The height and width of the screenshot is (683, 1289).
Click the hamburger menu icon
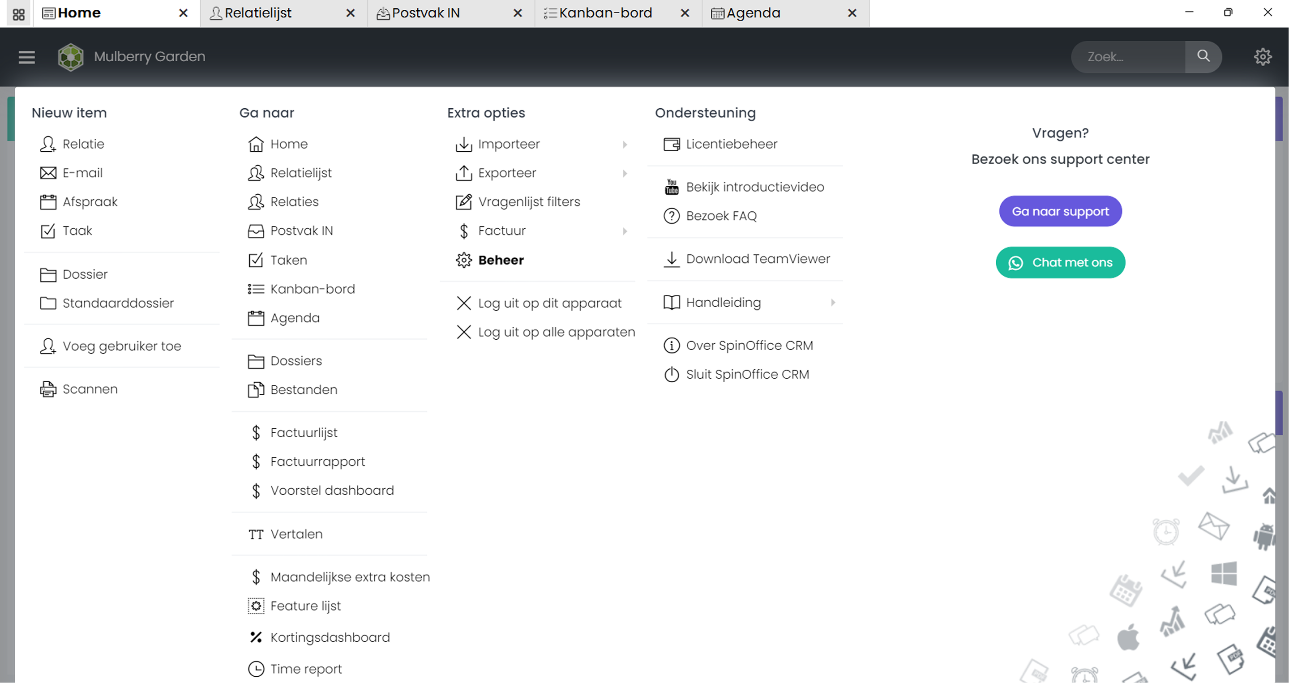pos(26,57)
